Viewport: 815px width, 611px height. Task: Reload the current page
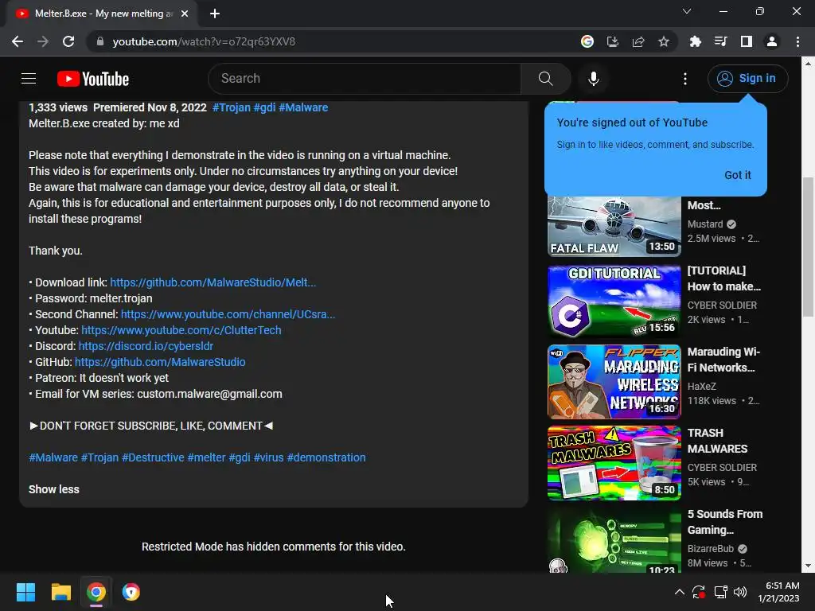68,41
